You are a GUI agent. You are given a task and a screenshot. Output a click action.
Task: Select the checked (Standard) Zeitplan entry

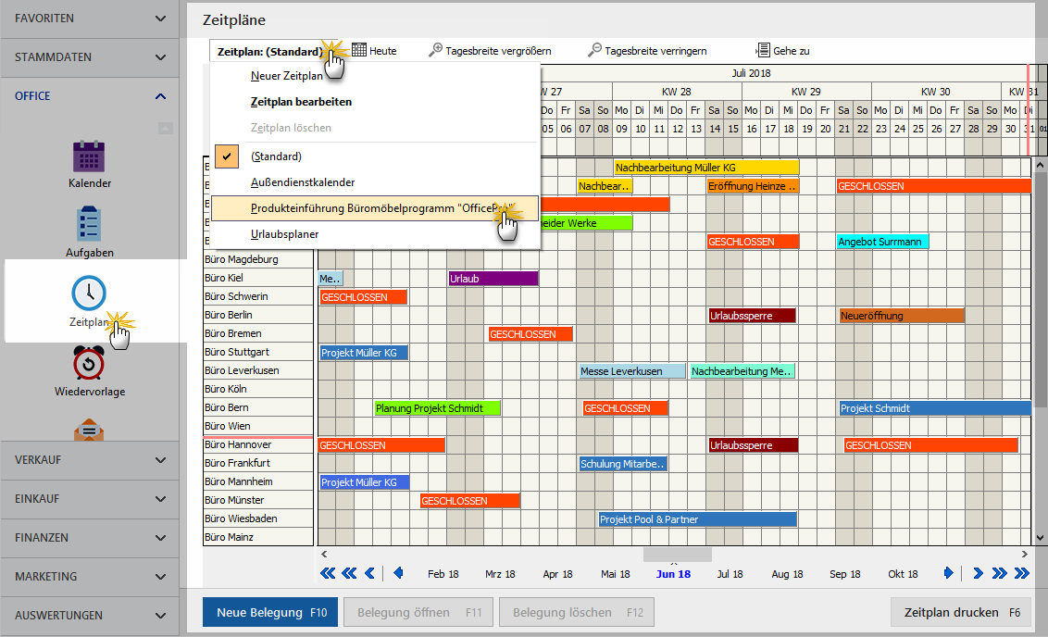coord(374,156)
